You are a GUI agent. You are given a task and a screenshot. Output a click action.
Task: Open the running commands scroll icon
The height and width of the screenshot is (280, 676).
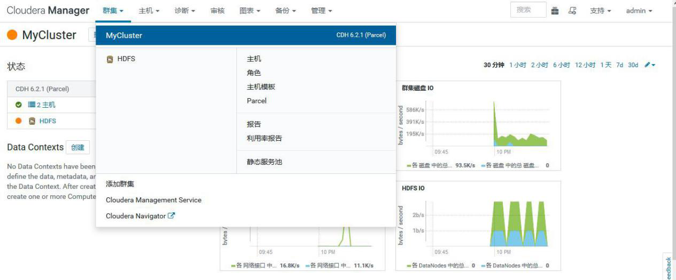[x=572, y=11]
